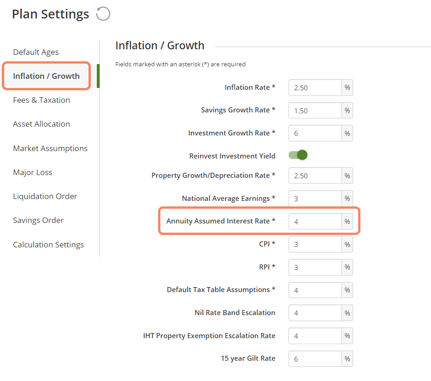Viewport: 431px width, 381px height.
Task: Select the Nil Rate Band Escalation input
Action: pyautogui.click(x=315, y=313)
